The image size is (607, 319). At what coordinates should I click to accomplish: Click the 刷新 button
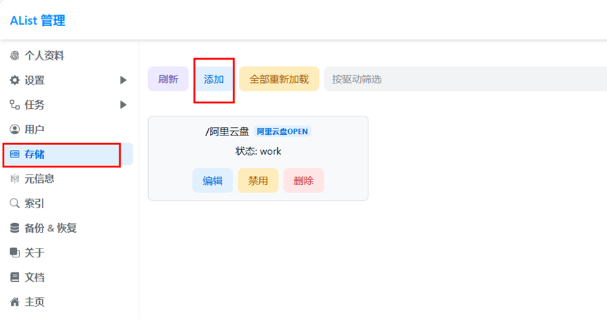tap(168, 79)
